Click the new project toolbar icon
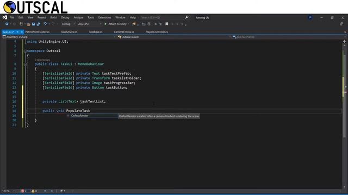 pos(21,24)
